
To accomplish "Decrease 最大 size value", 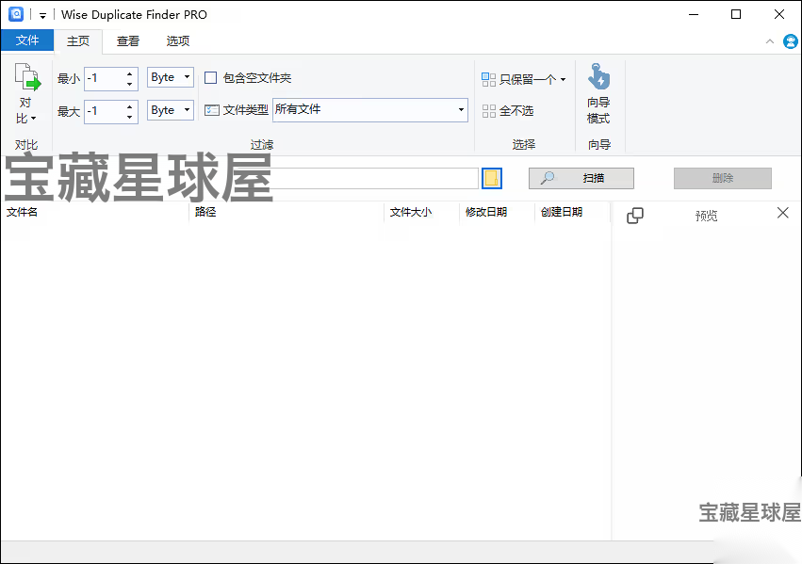I will [130, 117].
